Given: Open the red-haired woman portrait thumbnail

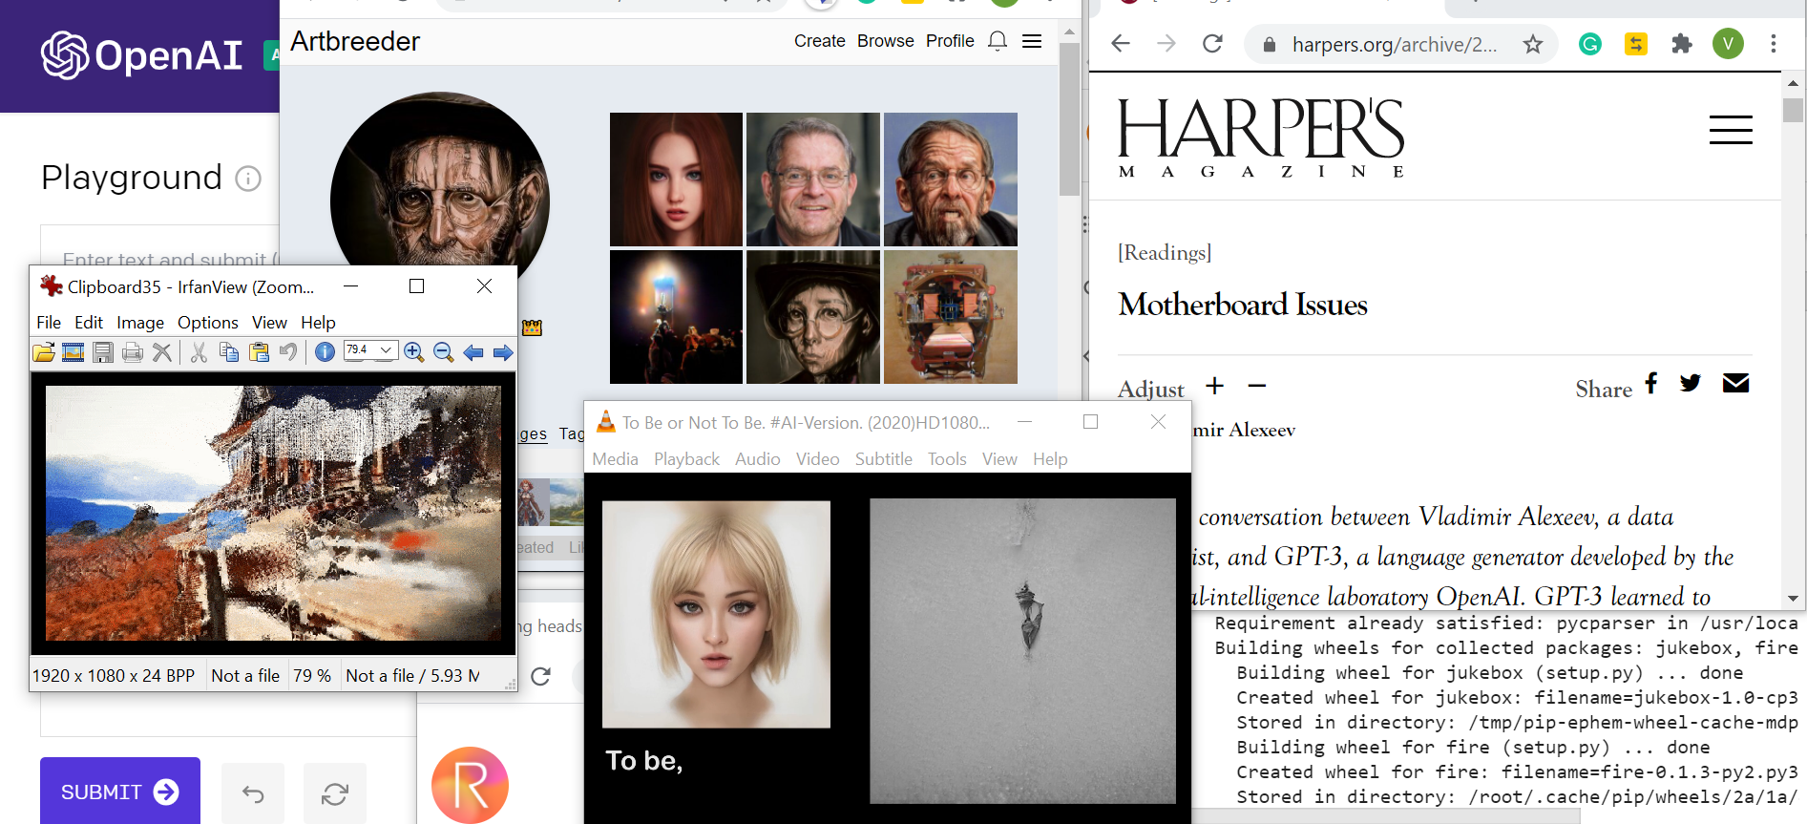Looking at the screenshot, I should coord(676,180).
